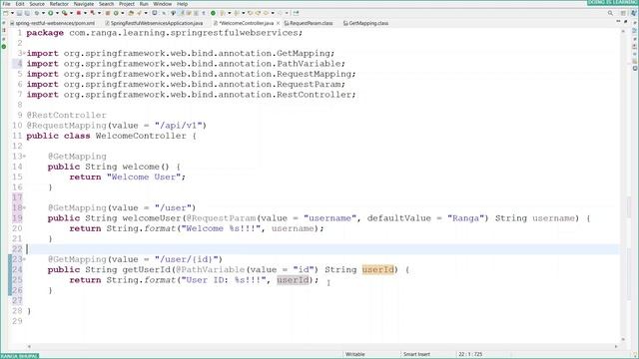Close the WelcomeController.java tab
Viewport: 639px width, 359px height.
tap(279, 23)
